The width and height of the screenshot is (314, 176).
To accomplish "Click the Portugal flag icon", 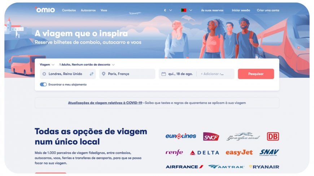I will point(184,10).
